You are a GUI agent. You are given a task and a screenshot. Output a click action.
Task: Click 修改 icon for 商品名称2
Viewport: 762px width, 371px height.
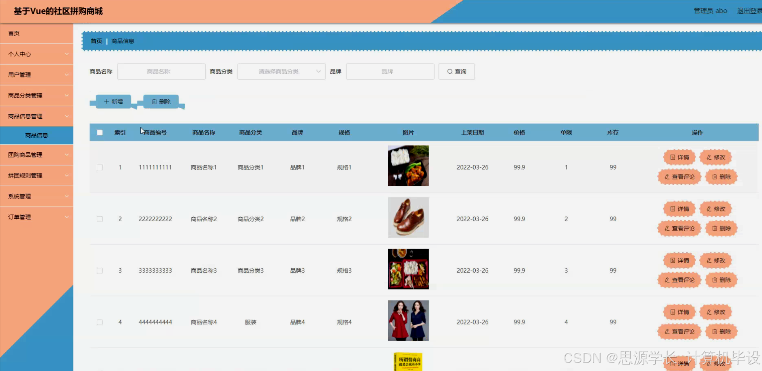point(708,209)
